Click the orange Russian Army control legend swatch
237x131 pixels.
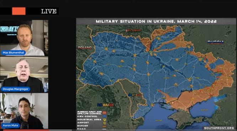click(x=104, y=113)
